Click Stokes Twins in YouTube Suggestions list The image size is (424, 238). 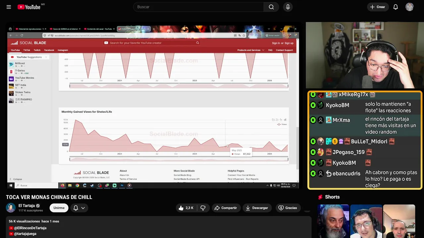(23, 93)
